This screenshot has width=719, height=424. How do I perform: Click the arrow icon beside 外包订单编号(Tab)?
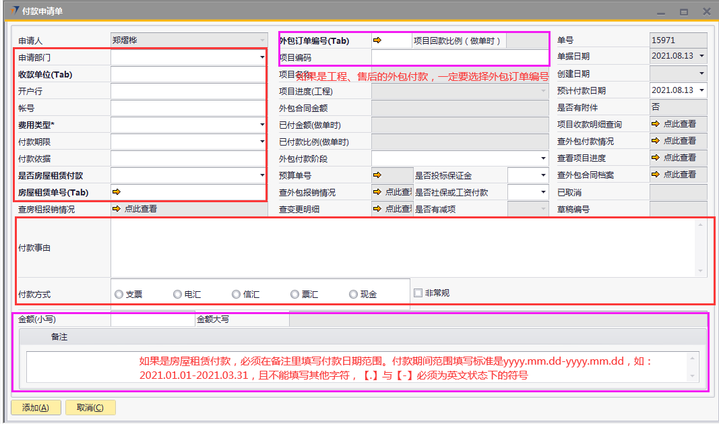click(x=377, y=40)
